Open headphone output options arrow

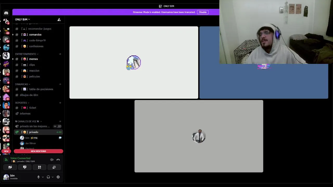tap(52, 177)
